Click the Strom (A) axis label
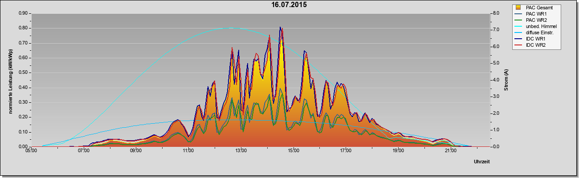The image size is (579, 178). point(506,81)
